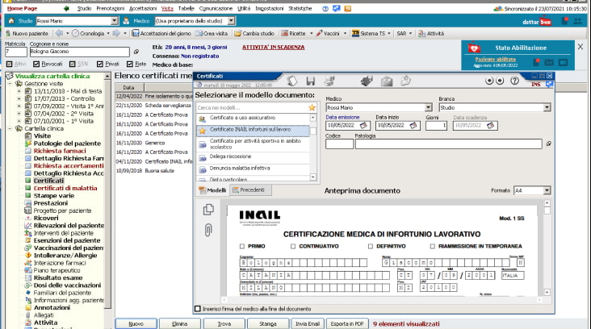Click the heart icon in Stato Abilitazione panel
Image resolution: width=591 pixels, height=329 pixels.
(x=474, y=48)
